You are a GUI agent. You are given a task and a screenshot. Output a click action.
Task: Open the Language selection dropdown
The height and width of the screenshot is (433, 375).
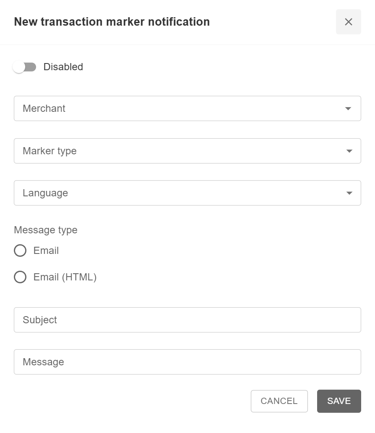[x=180, y=193]
